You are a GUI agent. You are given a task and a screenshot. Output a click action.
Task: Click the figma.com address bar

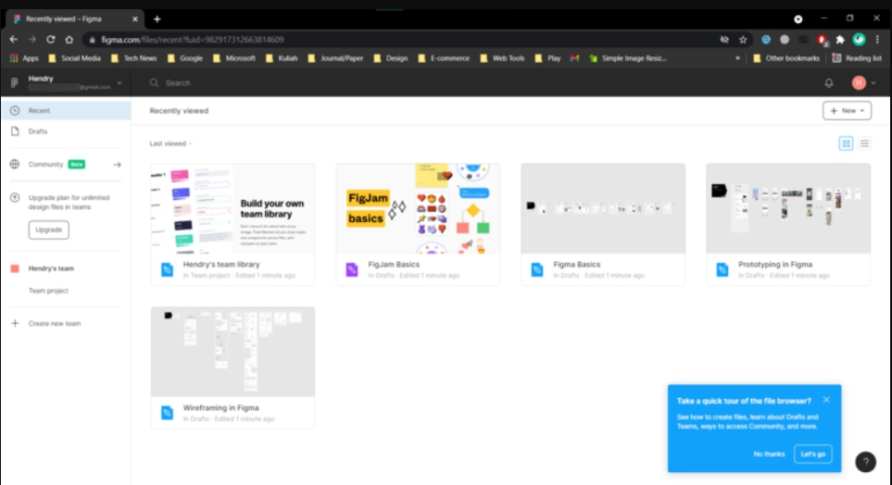(398, 39)
